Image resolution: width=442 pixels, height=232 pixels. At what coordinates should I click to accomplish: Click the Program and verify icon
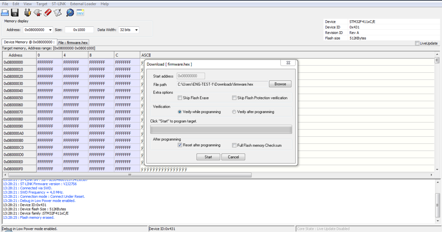(x=57, y=13)
